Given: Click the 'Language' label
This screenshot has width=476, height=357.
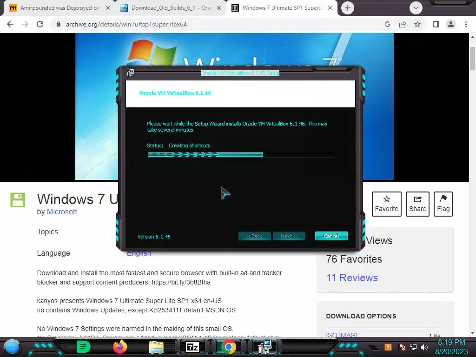Looking at the screenshot, I should [53, 253].
